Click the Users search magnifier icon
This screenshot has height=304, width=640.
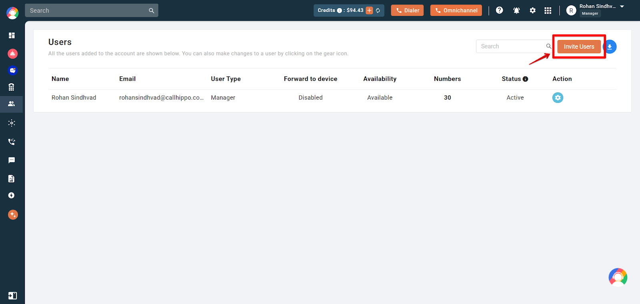[x=549, y=46]
